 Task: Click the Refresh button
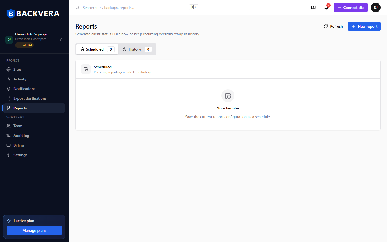333,26
